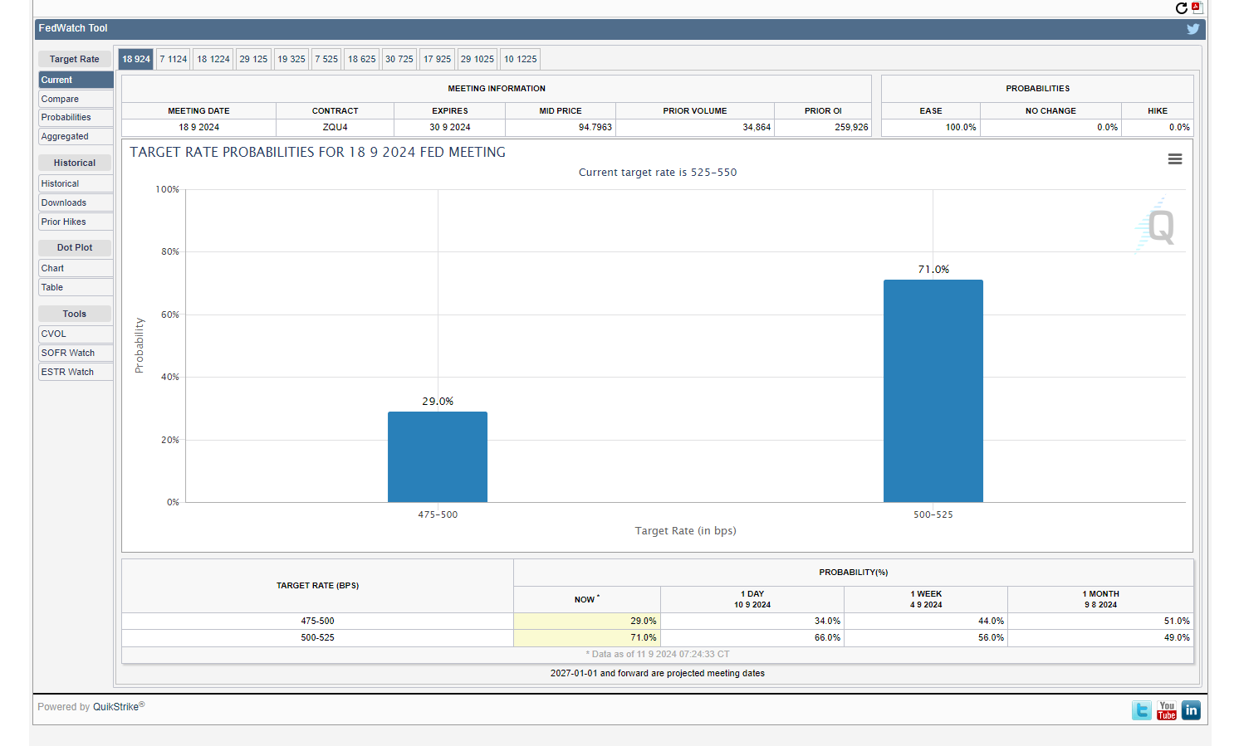
Task: Open the YouTube icon in footer
Action: tap(1166, 710)
